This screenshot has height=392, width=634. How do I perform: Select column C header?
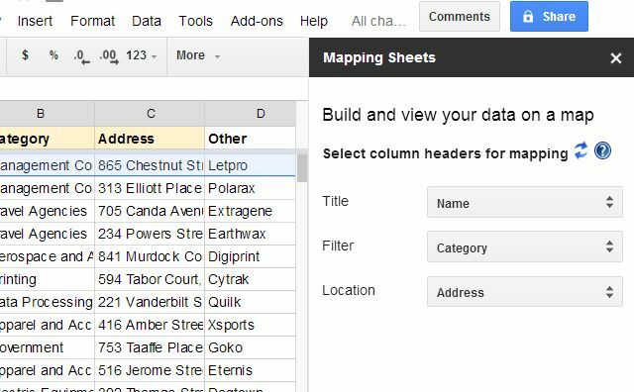point(150,114)
